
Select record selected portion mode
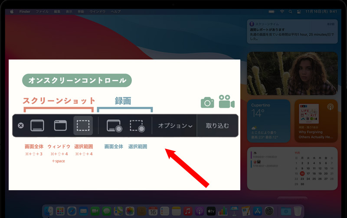[x=137, y=126]
